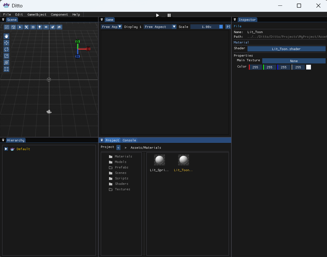
Task: Adjust the Scale 1.00x slider
Action: [207, 27]
